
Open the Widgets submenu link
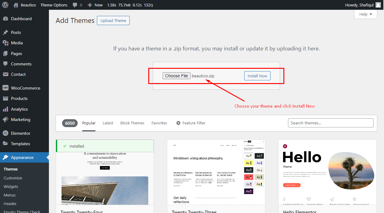pyautogui.click(x=11, y=186)
